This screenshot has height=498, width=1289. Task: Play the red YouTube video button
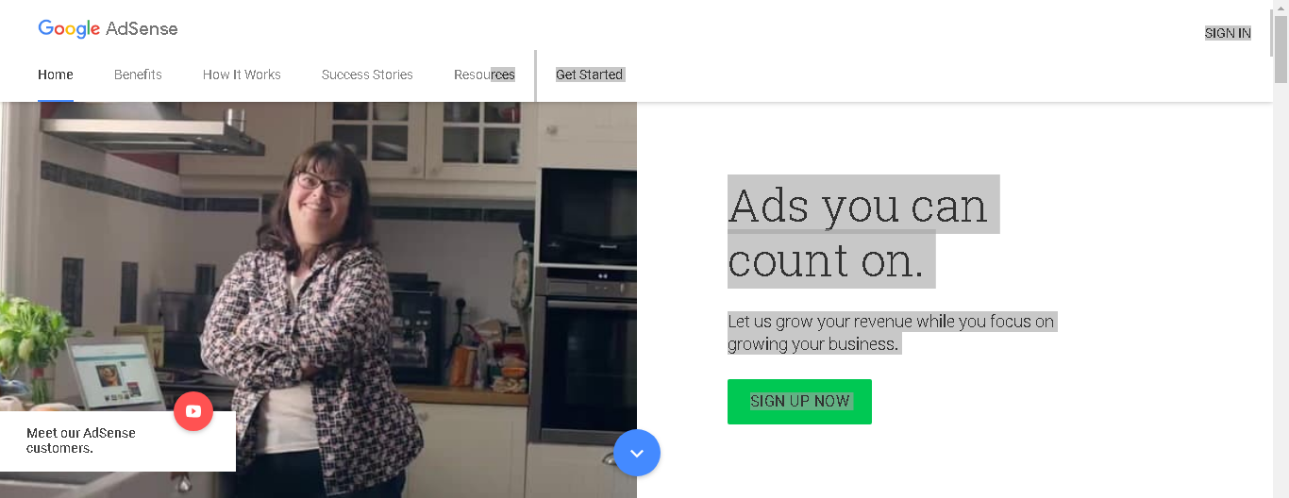pyautogui.click(x=193, y=411)
